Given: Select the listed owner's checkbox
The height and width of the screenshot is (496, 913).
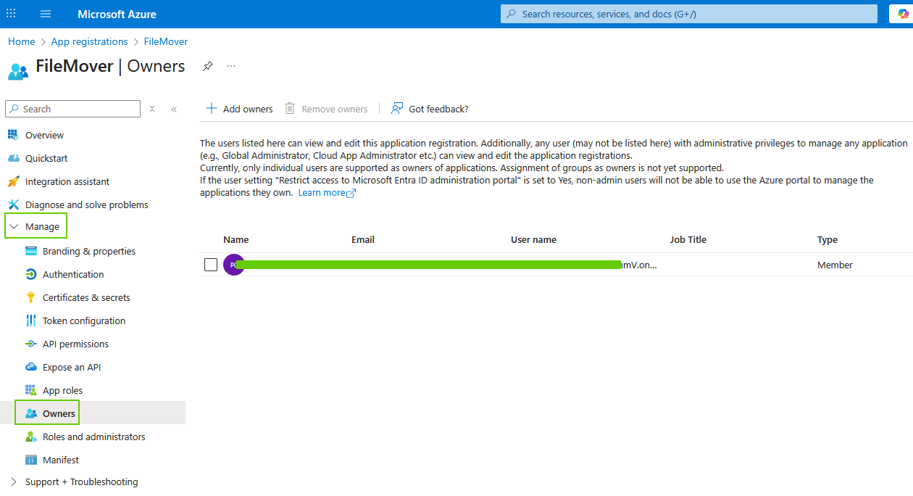Looking at the screenshot, I should pyautogui.click(x=210, y=265).
